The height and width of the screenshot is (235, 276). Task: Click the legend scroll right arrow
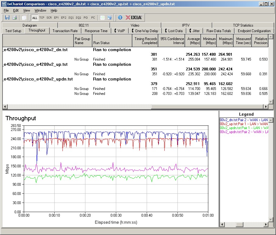266,224
